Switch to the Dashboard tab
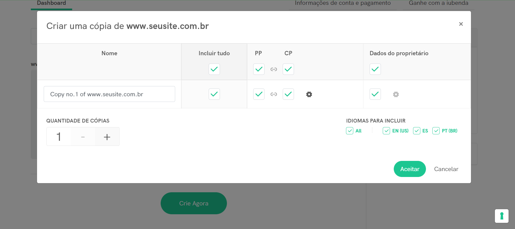Screen dimensions: 515x229 coord(51,3)
